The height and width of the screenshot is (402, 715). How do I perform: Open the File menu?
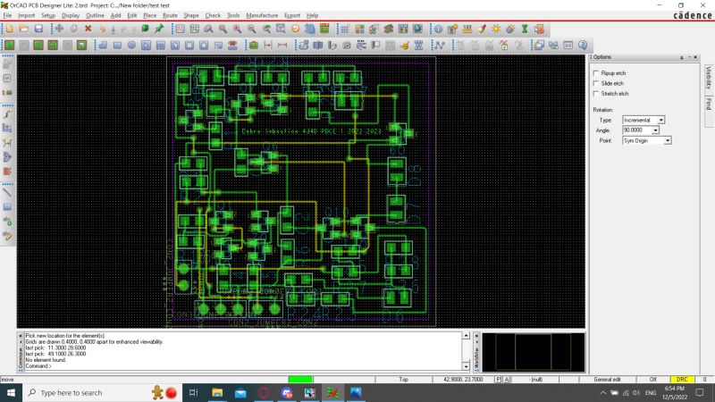pos(7,15)
